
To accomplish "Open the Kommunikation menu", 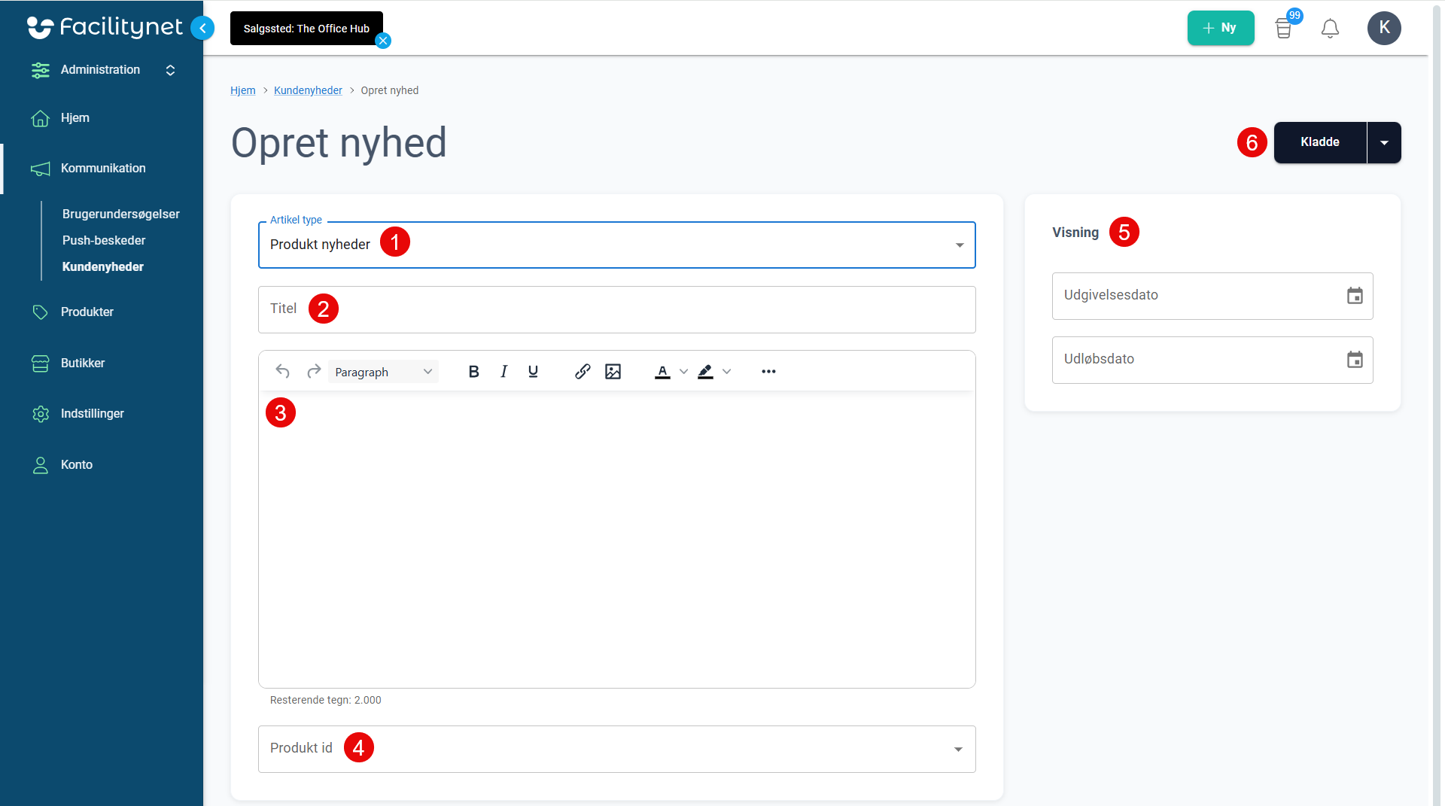I will pyautogui.click(x=103, y=169).
